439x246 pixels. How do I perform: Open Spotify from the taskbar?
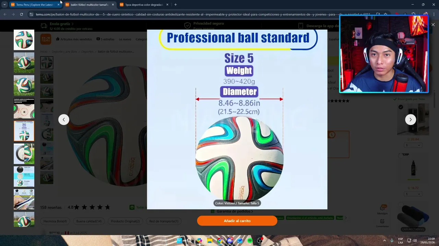[x=250, y=241]
